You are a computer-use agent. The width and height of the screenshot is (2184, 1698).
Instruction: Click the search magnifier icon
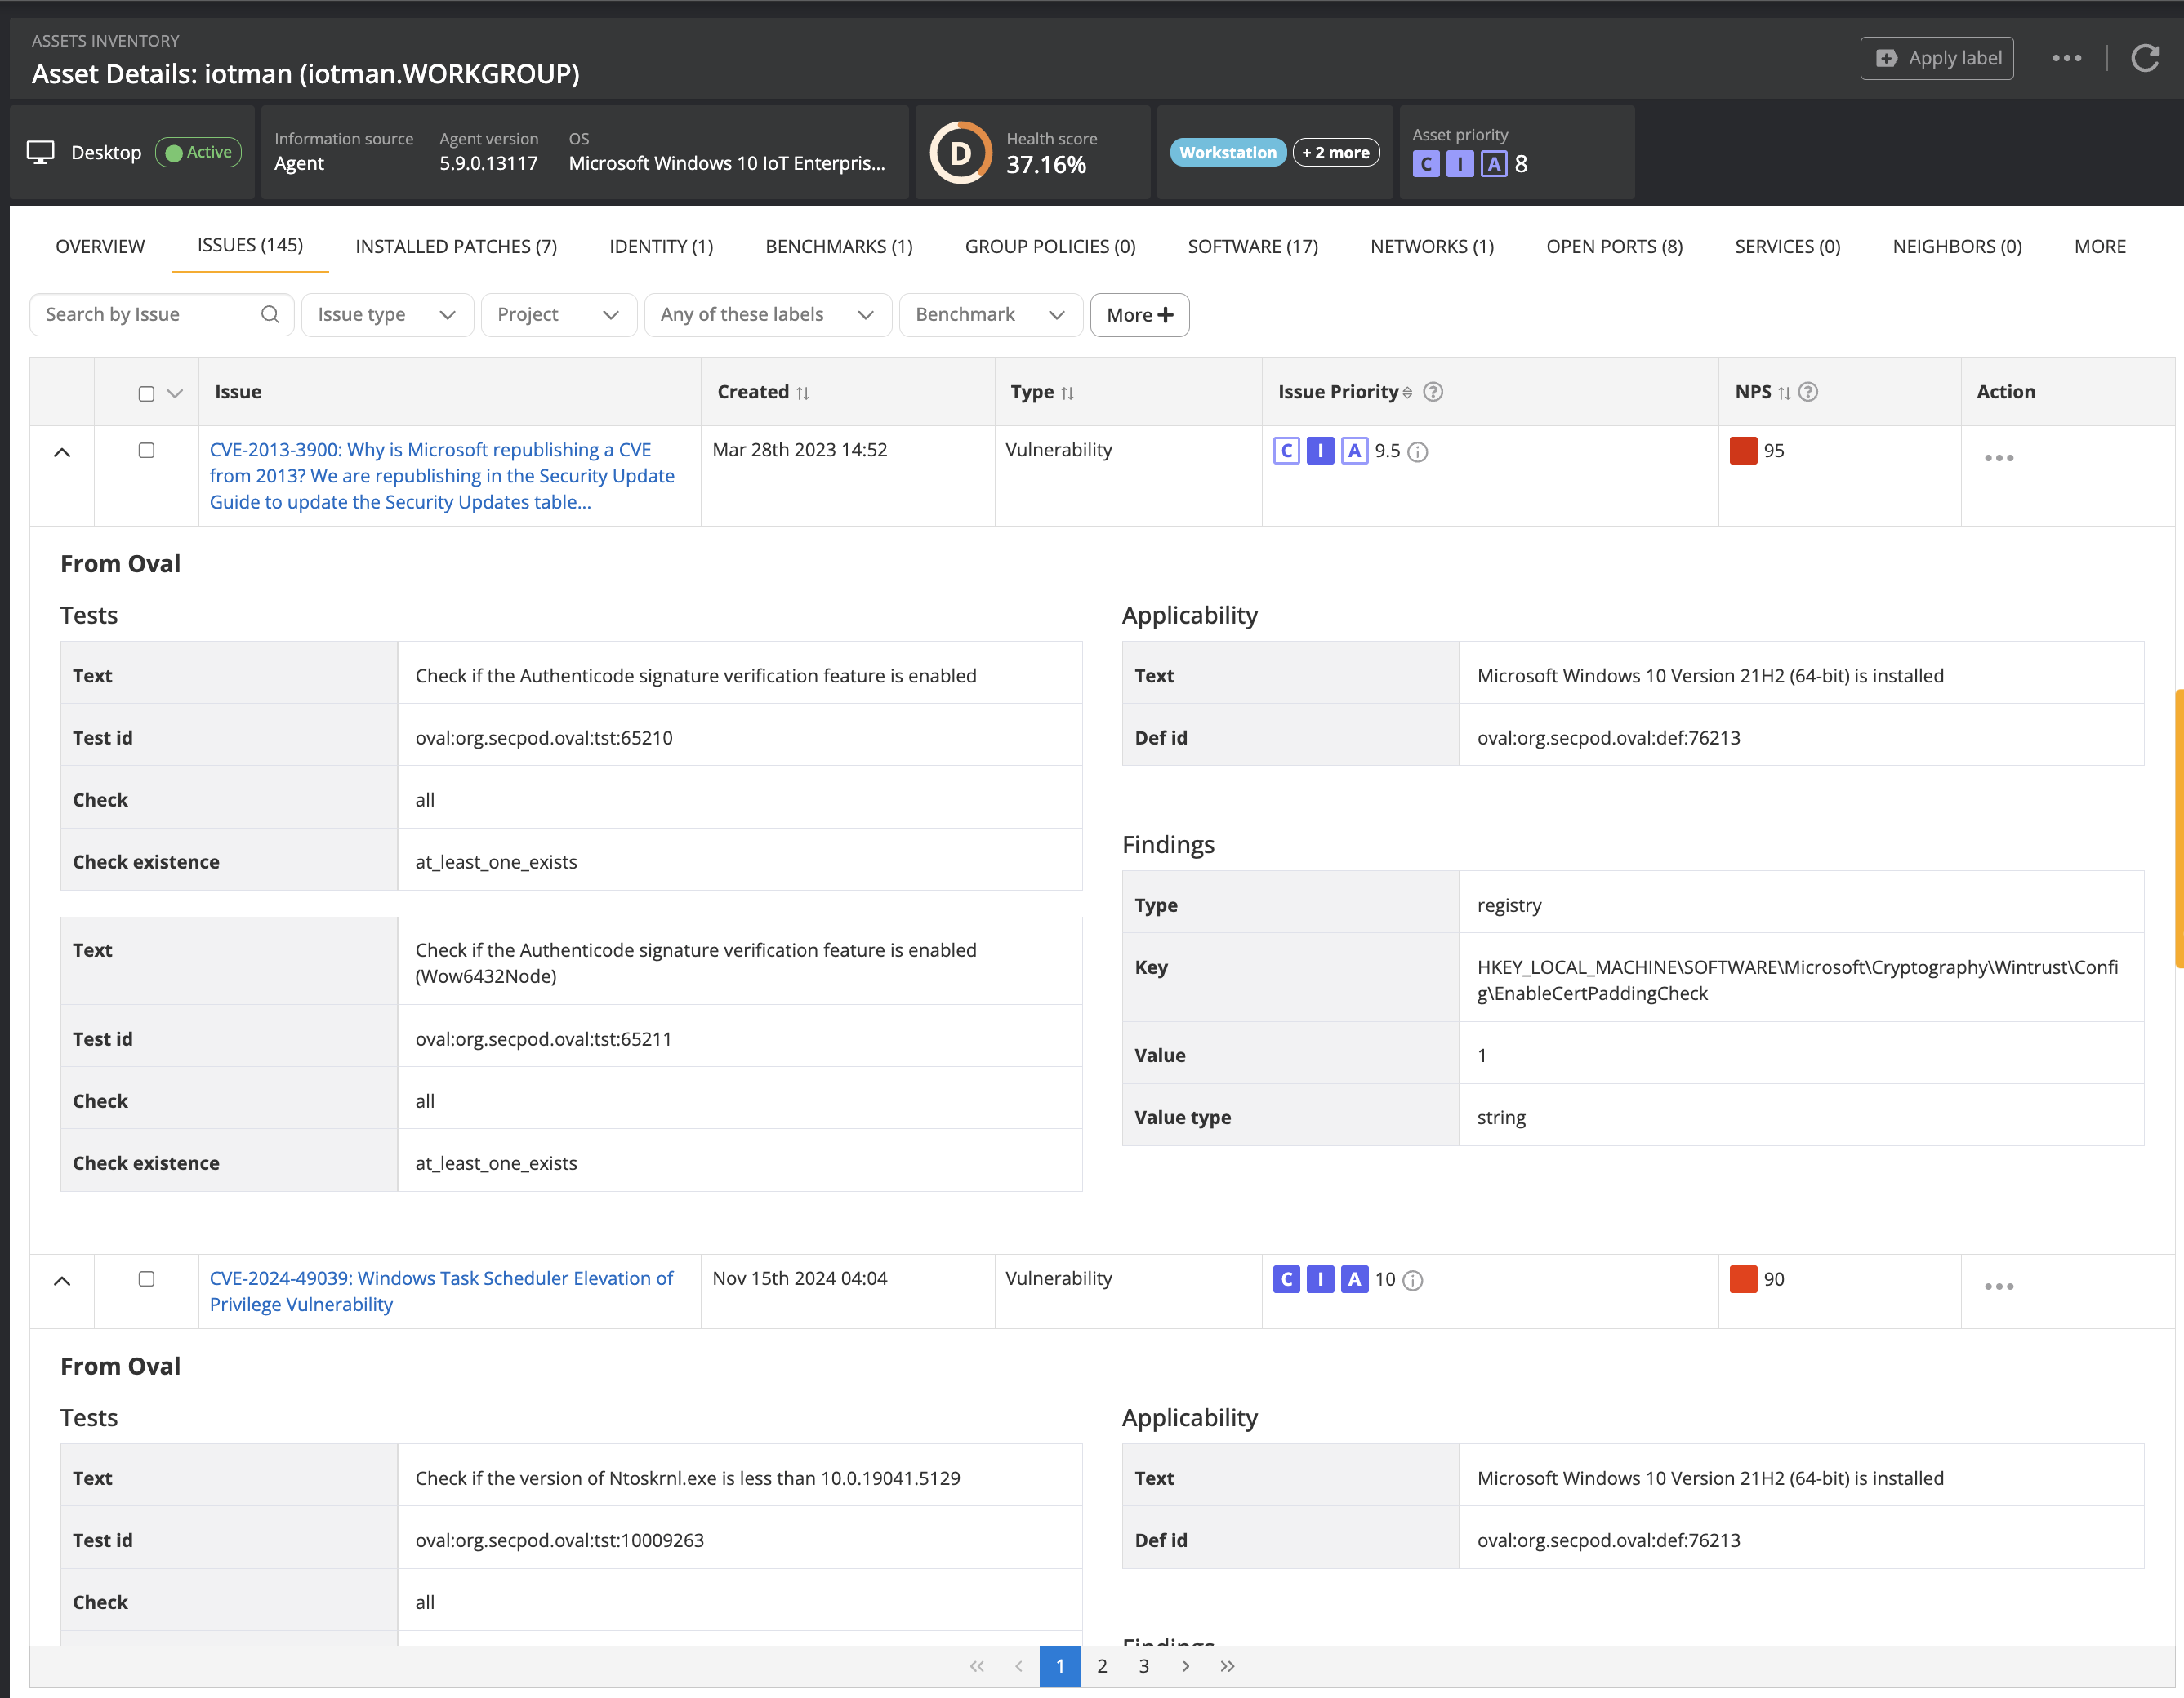pyautogui.click(x=270, y=315)
